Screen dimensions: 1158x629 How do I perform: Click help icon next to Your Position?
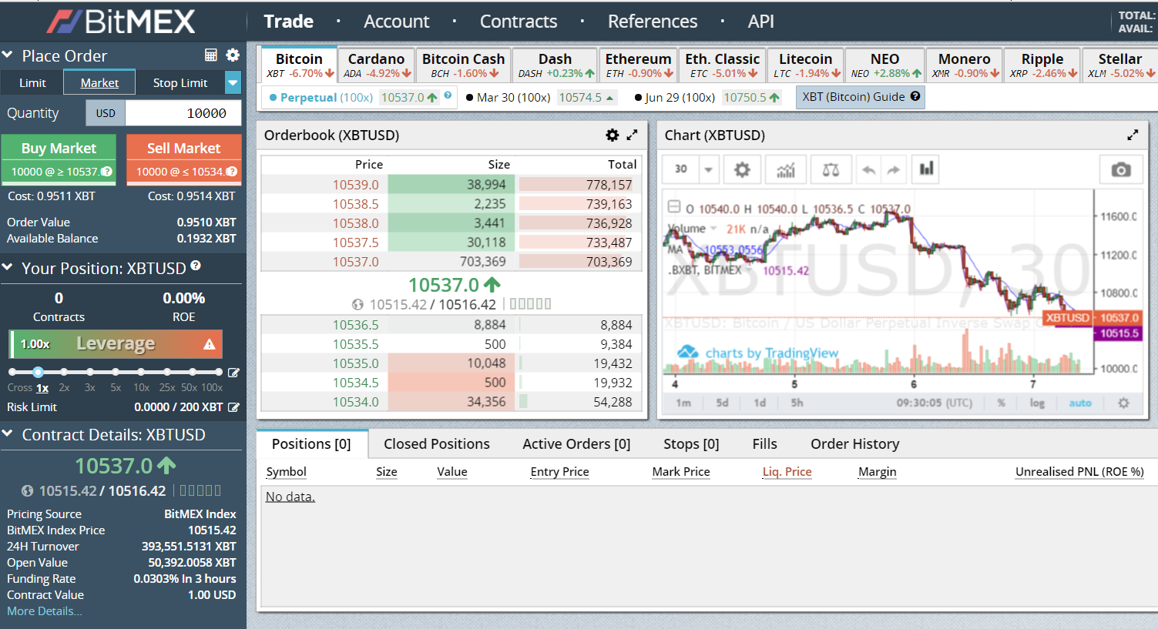(x=196, y=266)
